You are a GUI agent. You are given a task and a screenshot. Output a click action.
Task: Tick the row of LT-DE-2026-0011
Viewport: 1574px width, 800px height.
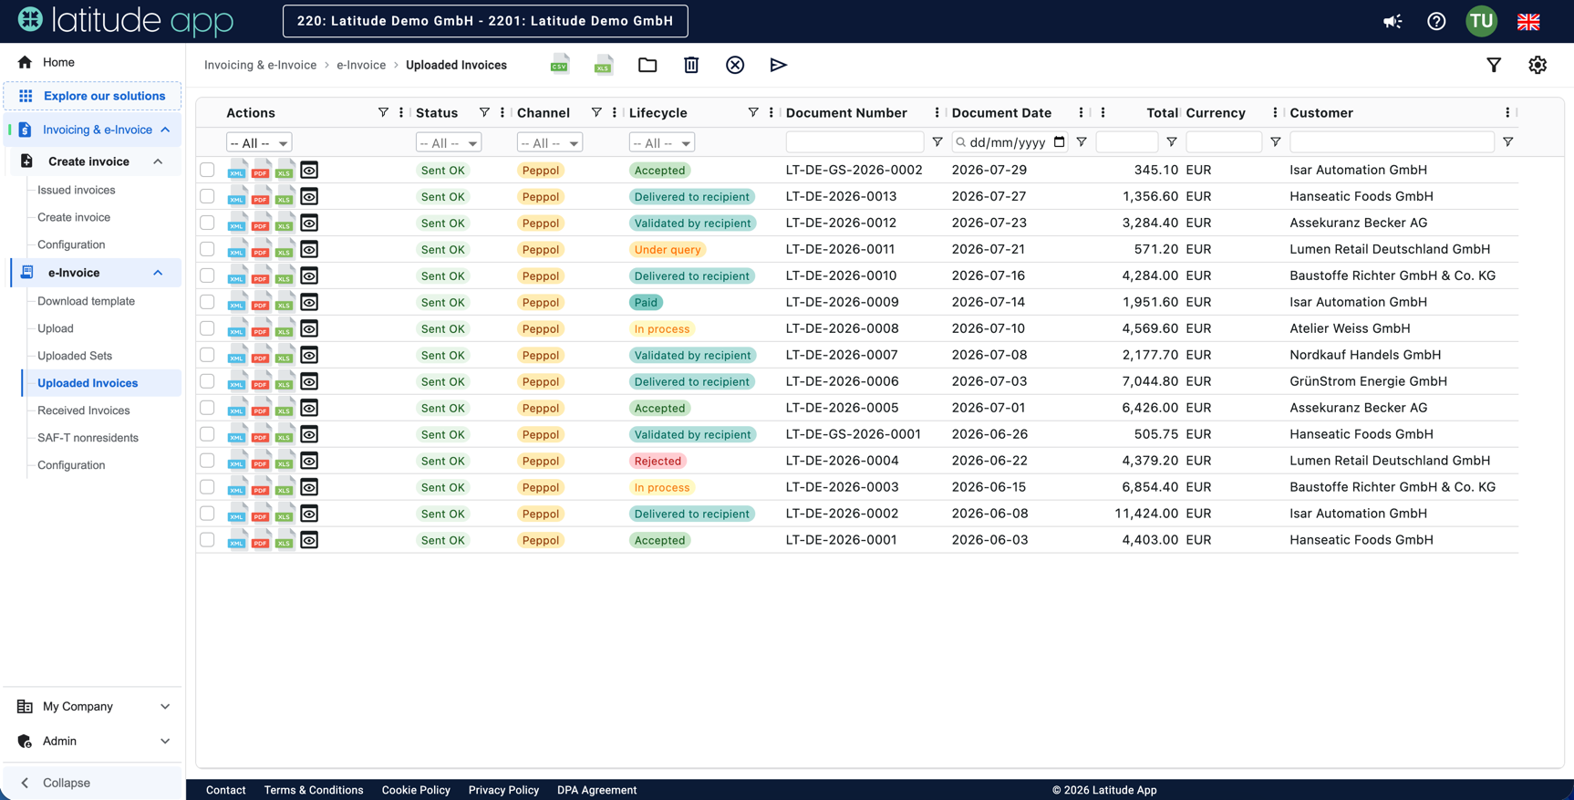click(x=208, y=249)
